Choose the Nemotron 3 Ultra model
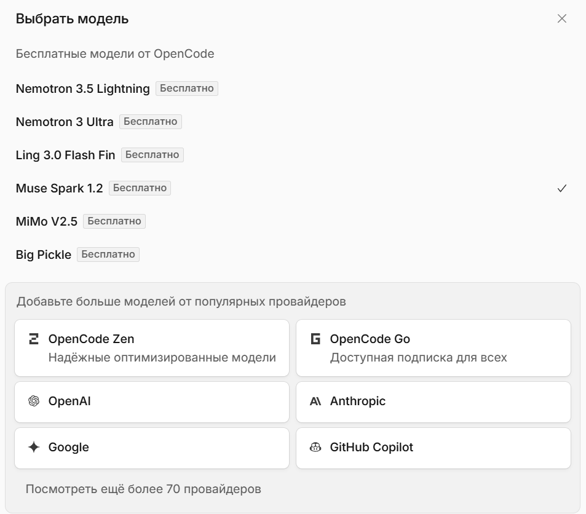586x514 pixels. (293, 122)
